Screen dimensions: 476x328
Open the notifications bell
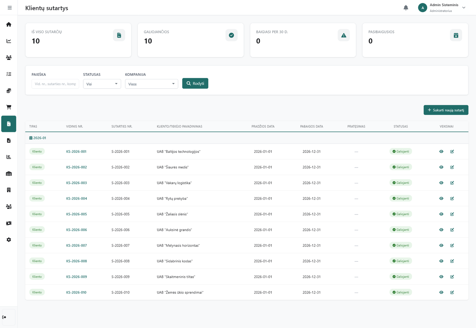pos(406,8)
